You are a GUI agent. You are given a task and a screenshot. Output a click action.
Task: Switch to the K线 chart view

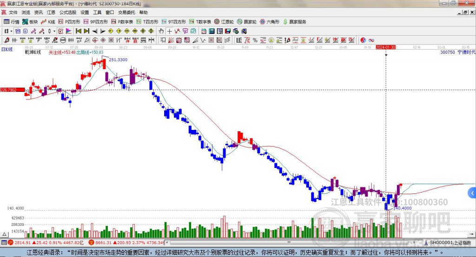[x=48, y=22]
